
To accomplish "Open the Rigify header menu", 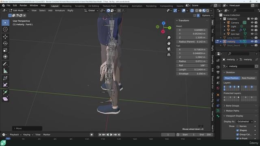I will click(x=70, y=11).
